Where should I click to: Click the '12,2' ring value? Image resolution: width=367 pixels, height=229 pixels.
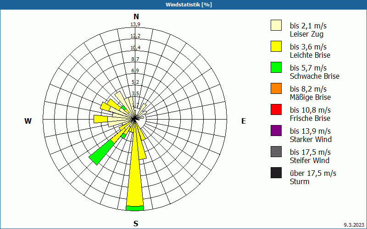pyautogui.click(x=135, y=36)
